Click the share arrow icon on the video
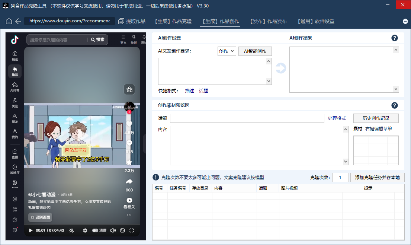411x245 pixels. click(x=129, y=181)
